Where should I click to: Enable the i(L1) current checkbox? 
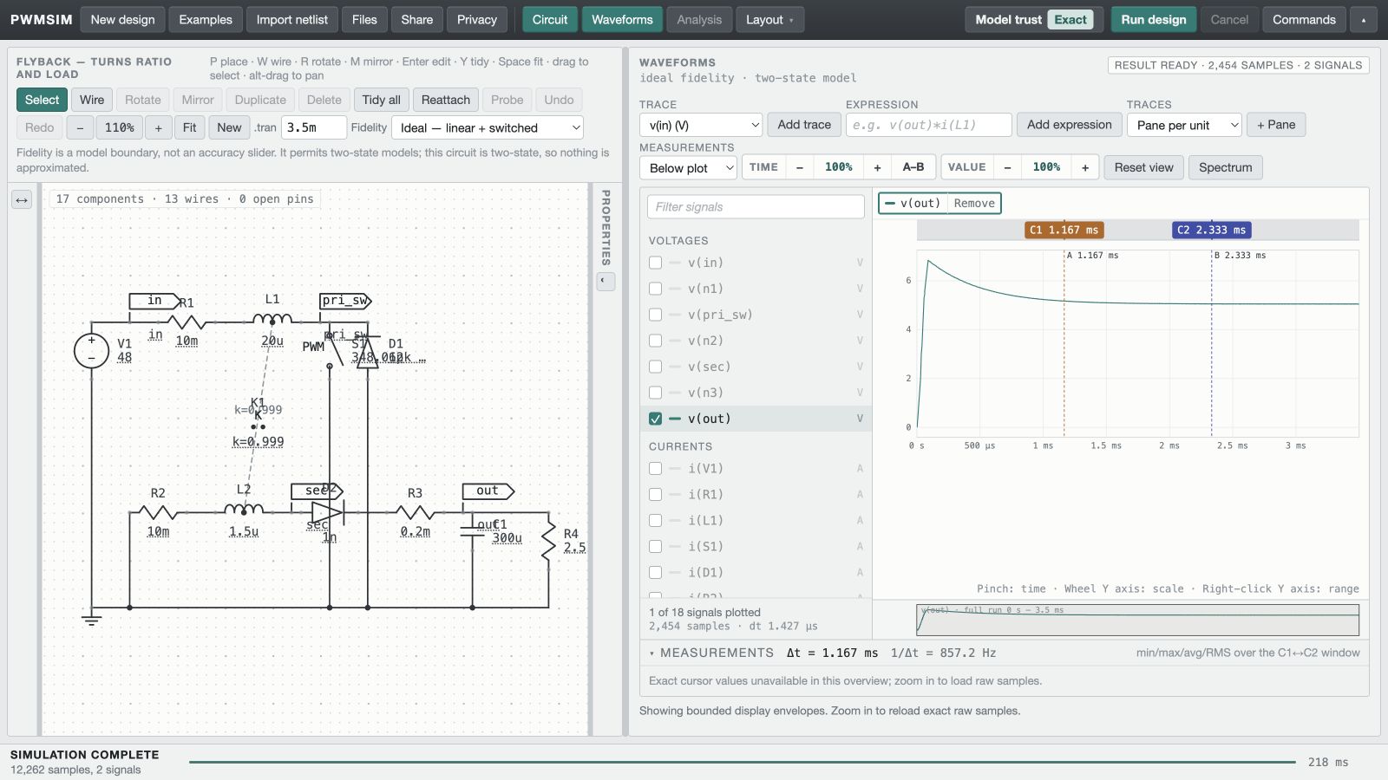coord(655,521)
